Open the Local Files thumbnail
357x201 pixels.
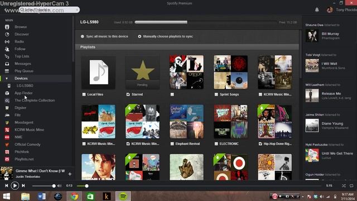coord(98,72)
